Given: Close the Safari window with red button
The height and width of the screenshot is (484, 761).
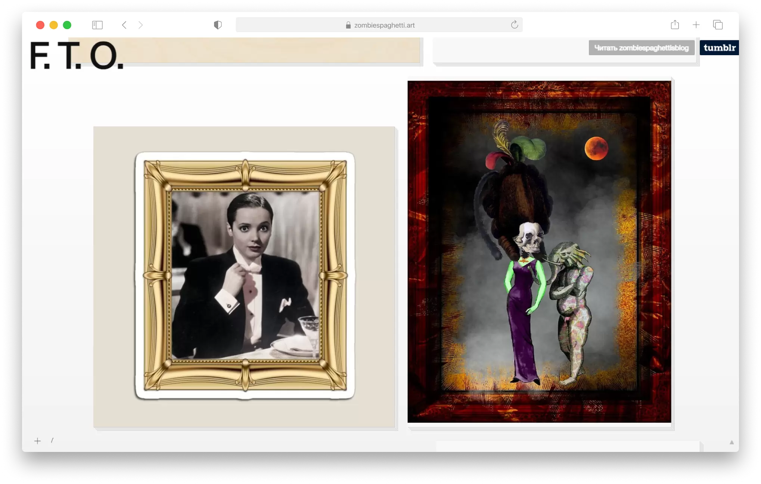Looking at the screenshot, I should point(40,25).
